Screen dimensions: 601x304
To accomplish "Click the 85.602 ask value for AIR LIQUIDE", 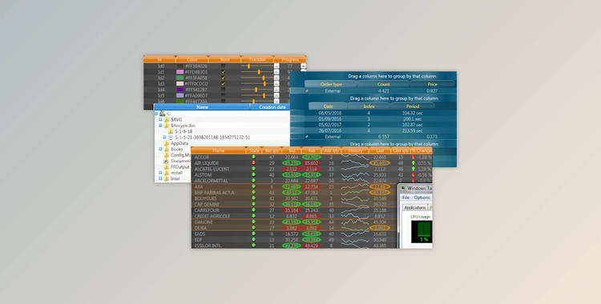I will (x=311, y=162).
